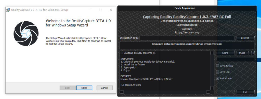
Task: Focus the Installation path text field
Action: (187, 38)
